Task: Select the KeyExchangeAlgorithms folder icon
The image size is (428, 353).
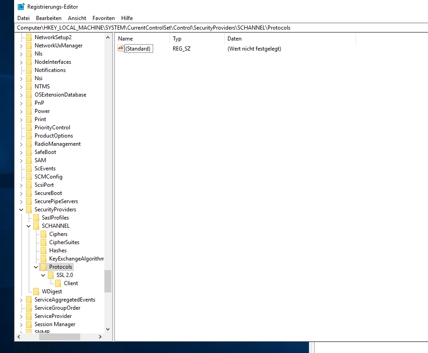Action: coord(43,259)
